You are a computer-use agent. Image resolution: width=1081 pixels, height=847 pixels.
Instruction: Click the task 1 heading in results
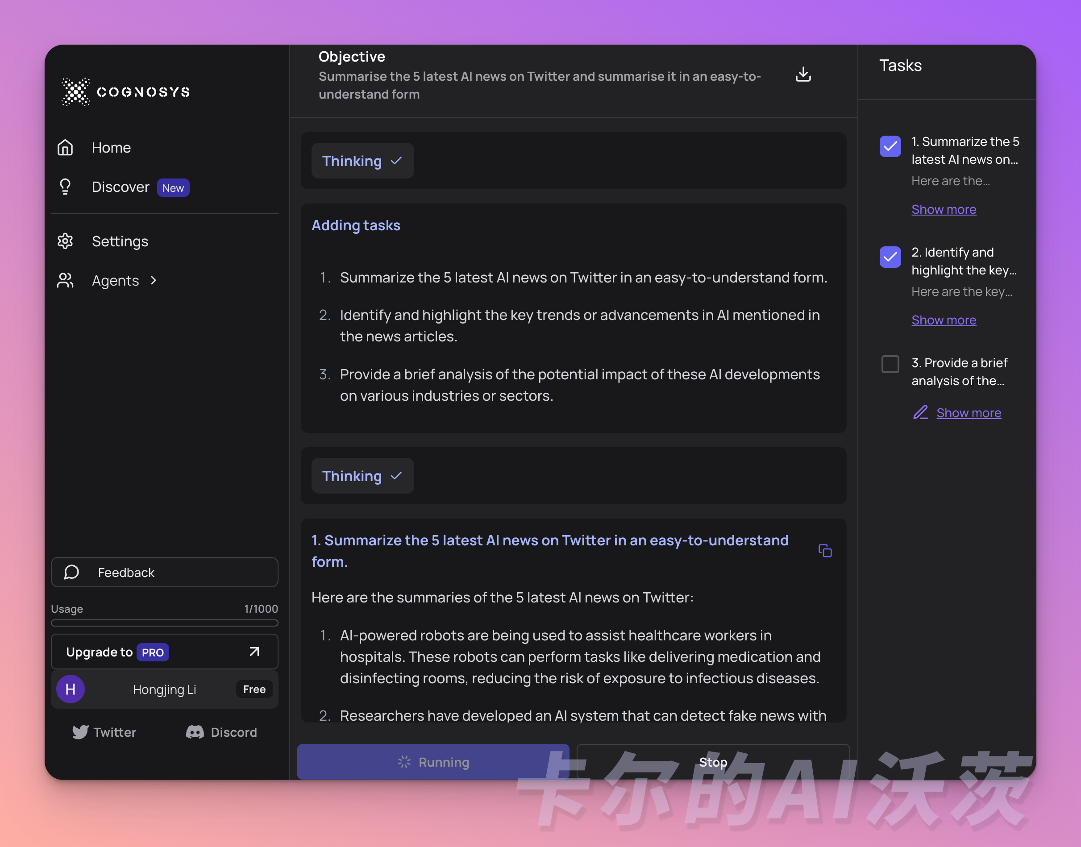tap(550, 550)
